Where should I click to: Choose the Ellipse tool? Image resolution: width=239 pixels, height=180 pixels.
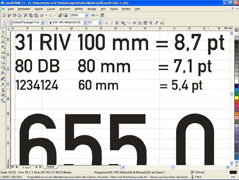[x=3, y=58]
